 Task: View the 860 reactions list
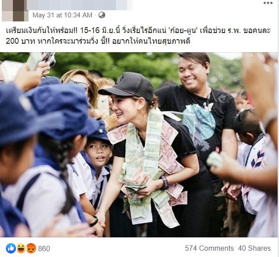click(44, 249)
